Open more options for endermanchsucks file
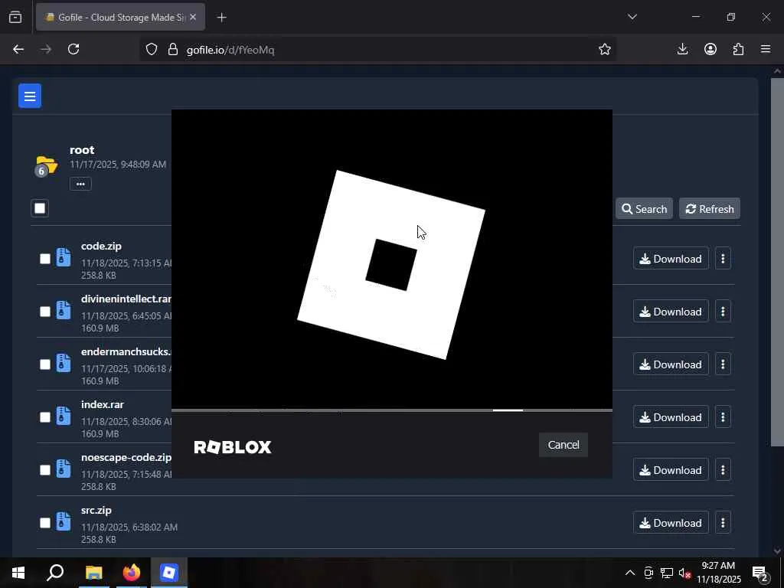Screen dimensions: 784x588 click(723, 364)
